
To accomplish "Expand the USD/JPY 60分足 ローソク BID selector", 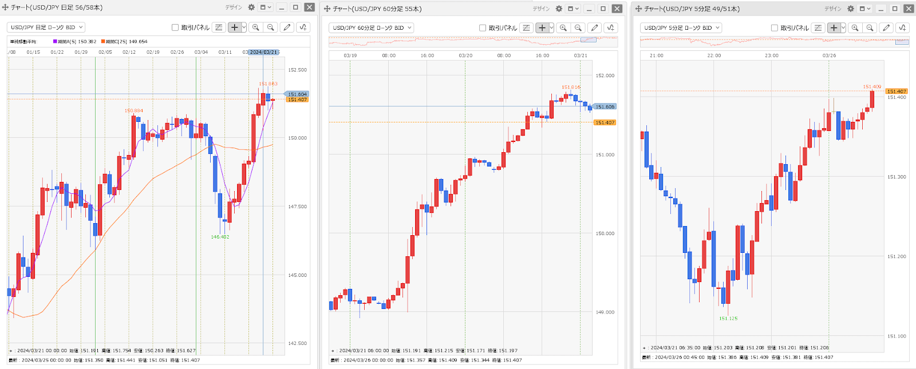I will pos(371,28).
